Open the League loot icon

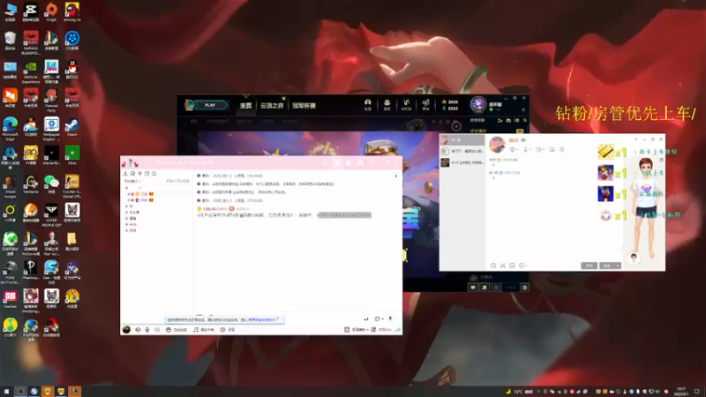[x=406, y=104]
